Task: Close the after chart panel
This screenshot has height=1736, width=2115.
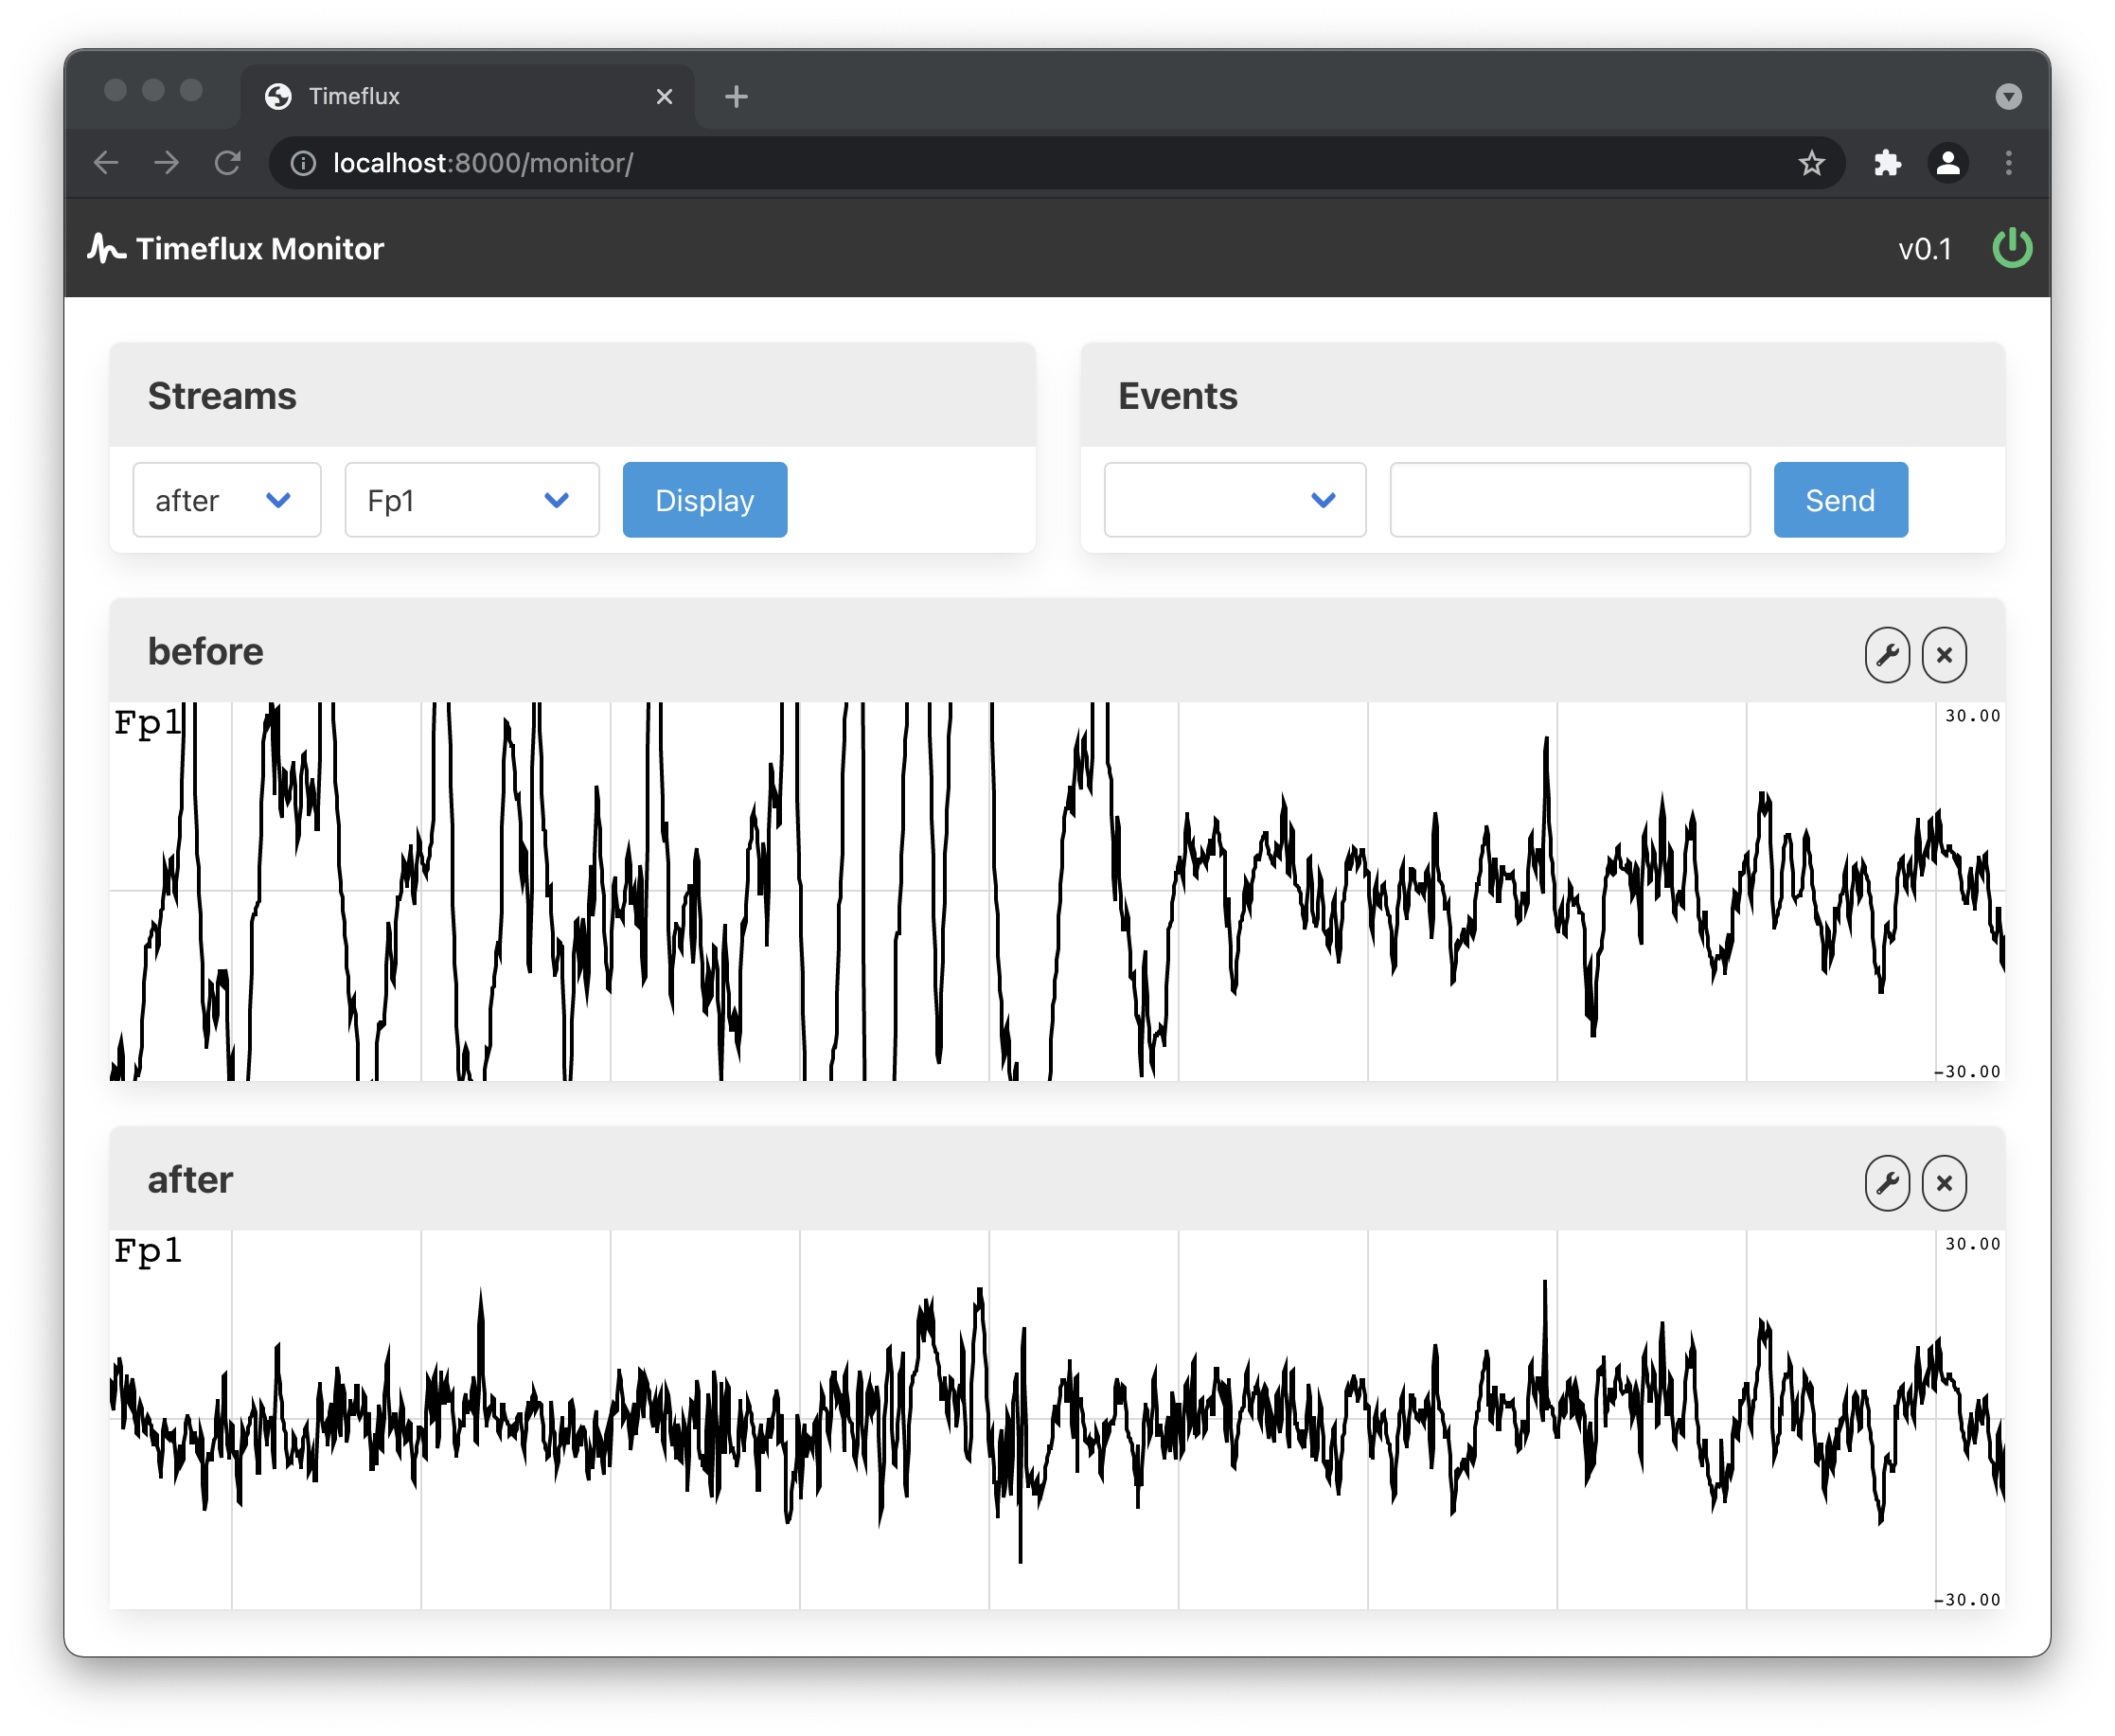Action: click(1944, 1183)
